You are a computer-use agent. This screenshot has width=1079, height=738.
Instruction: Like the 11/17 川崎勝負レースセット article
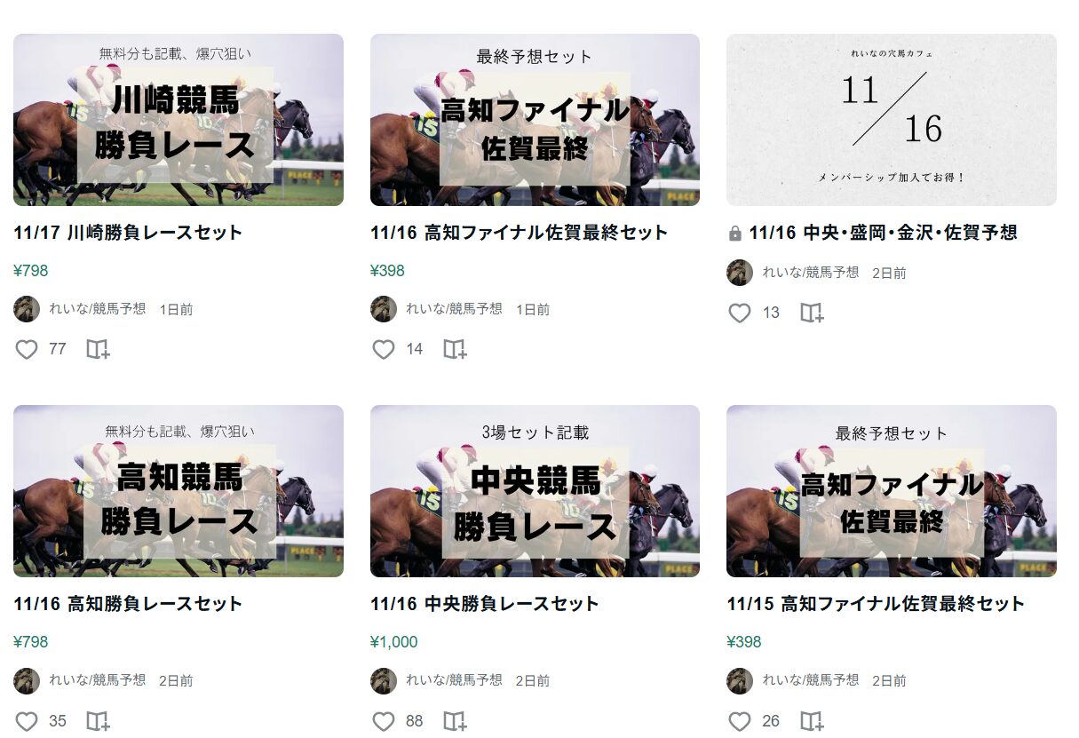[27, 349]
